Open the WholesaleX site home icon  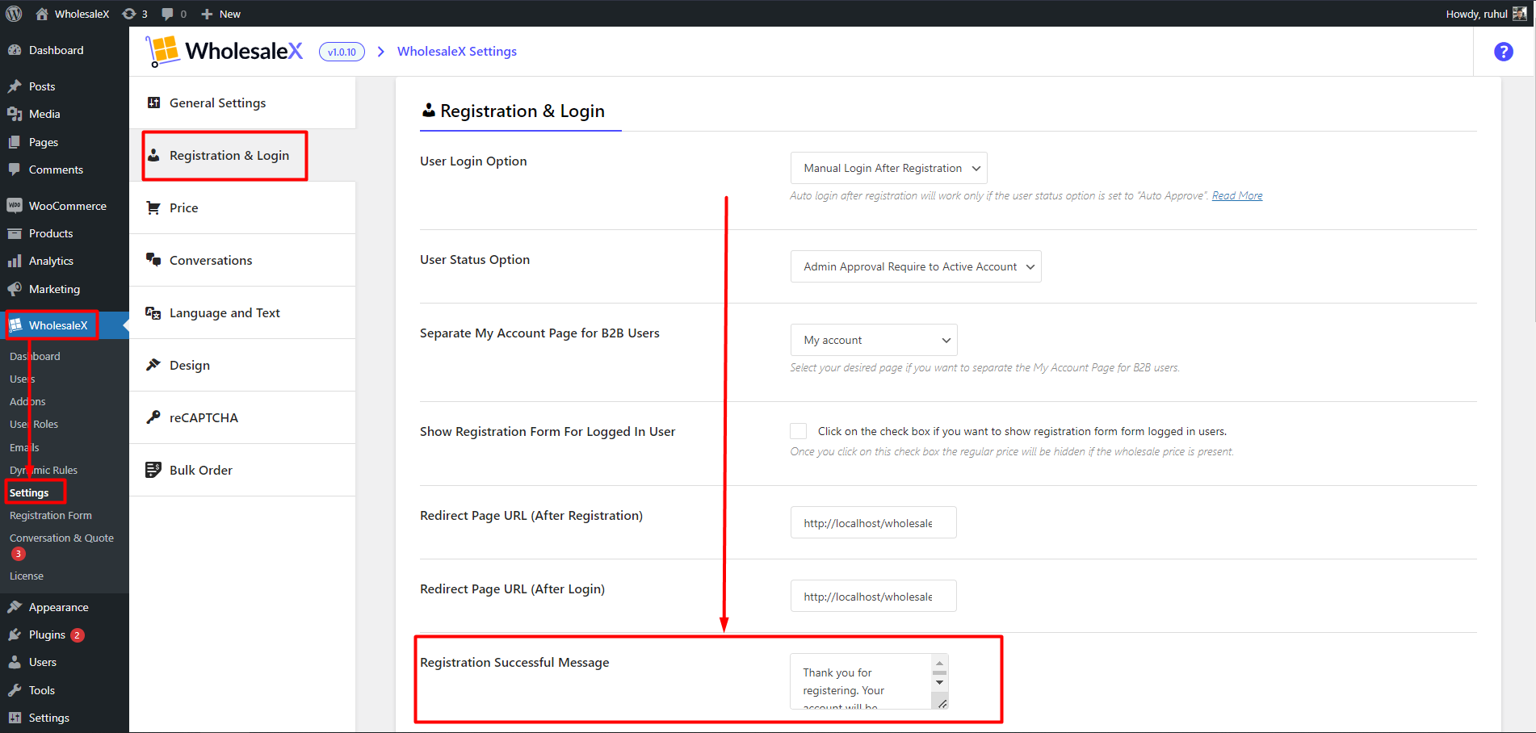point(42,14)
